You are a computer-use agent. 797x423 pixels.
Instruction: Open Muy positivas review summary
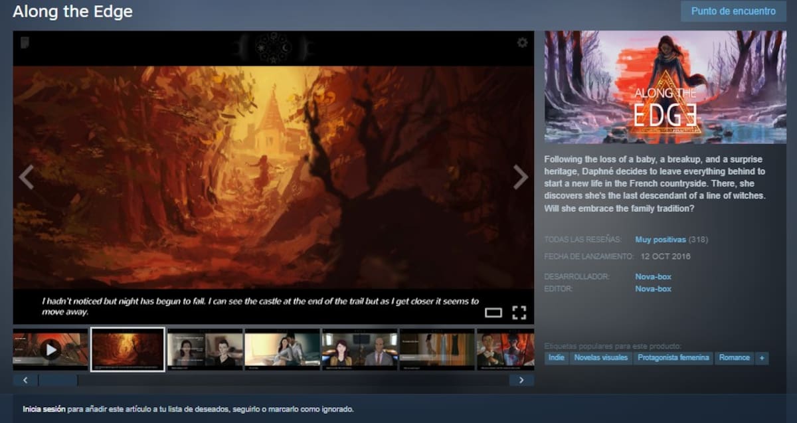pos(660,240)
